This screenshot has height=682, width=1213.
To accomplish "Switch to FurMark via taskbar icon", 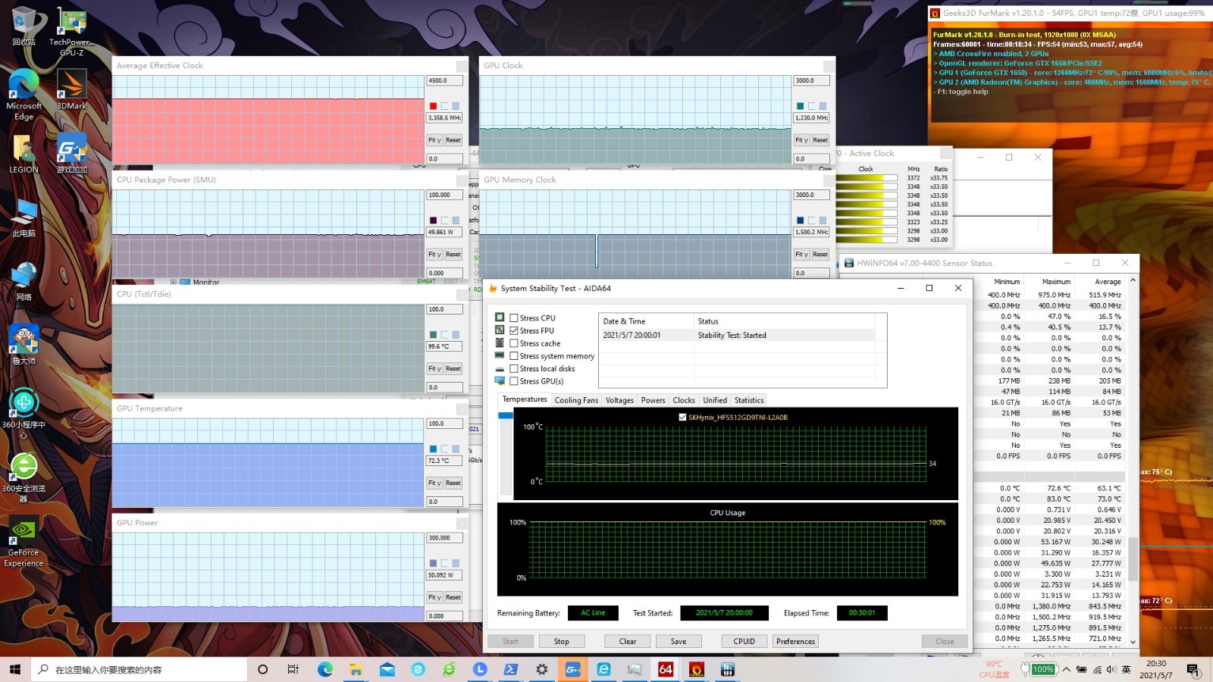I will [x=697, y=669].
